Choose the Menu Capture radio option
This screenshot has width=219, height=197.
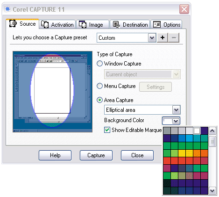[x=99, y=86]
